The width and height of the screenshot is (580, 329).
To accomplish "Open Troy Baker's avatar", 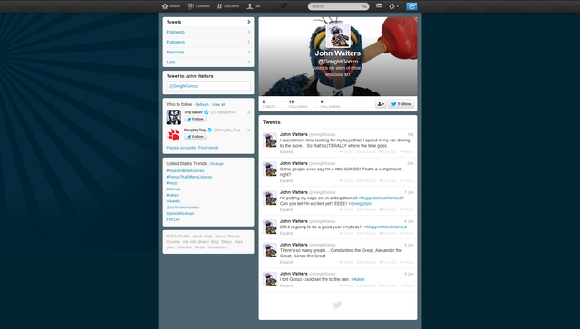I will point(173,117).
